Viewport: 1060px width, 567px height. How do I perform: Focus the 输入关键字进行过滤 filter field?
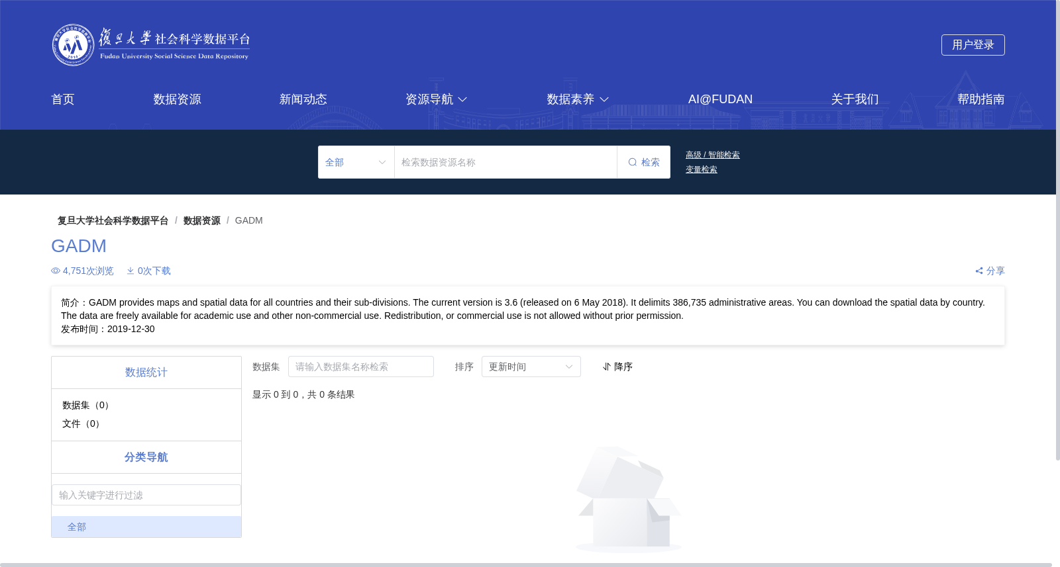[146, 495]
